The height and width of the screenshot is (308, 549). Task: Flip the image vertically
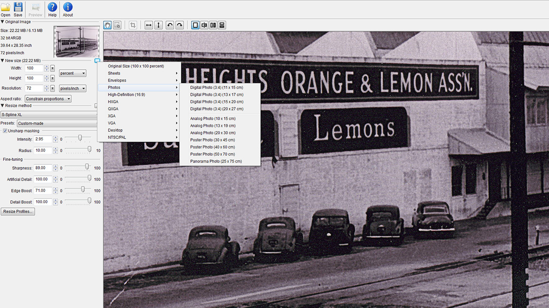(159, 25)
